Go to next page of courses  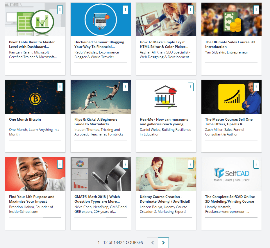163,242
